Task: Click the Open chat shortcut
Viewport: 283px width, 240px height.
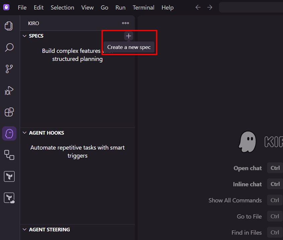Action: (248, 168)
